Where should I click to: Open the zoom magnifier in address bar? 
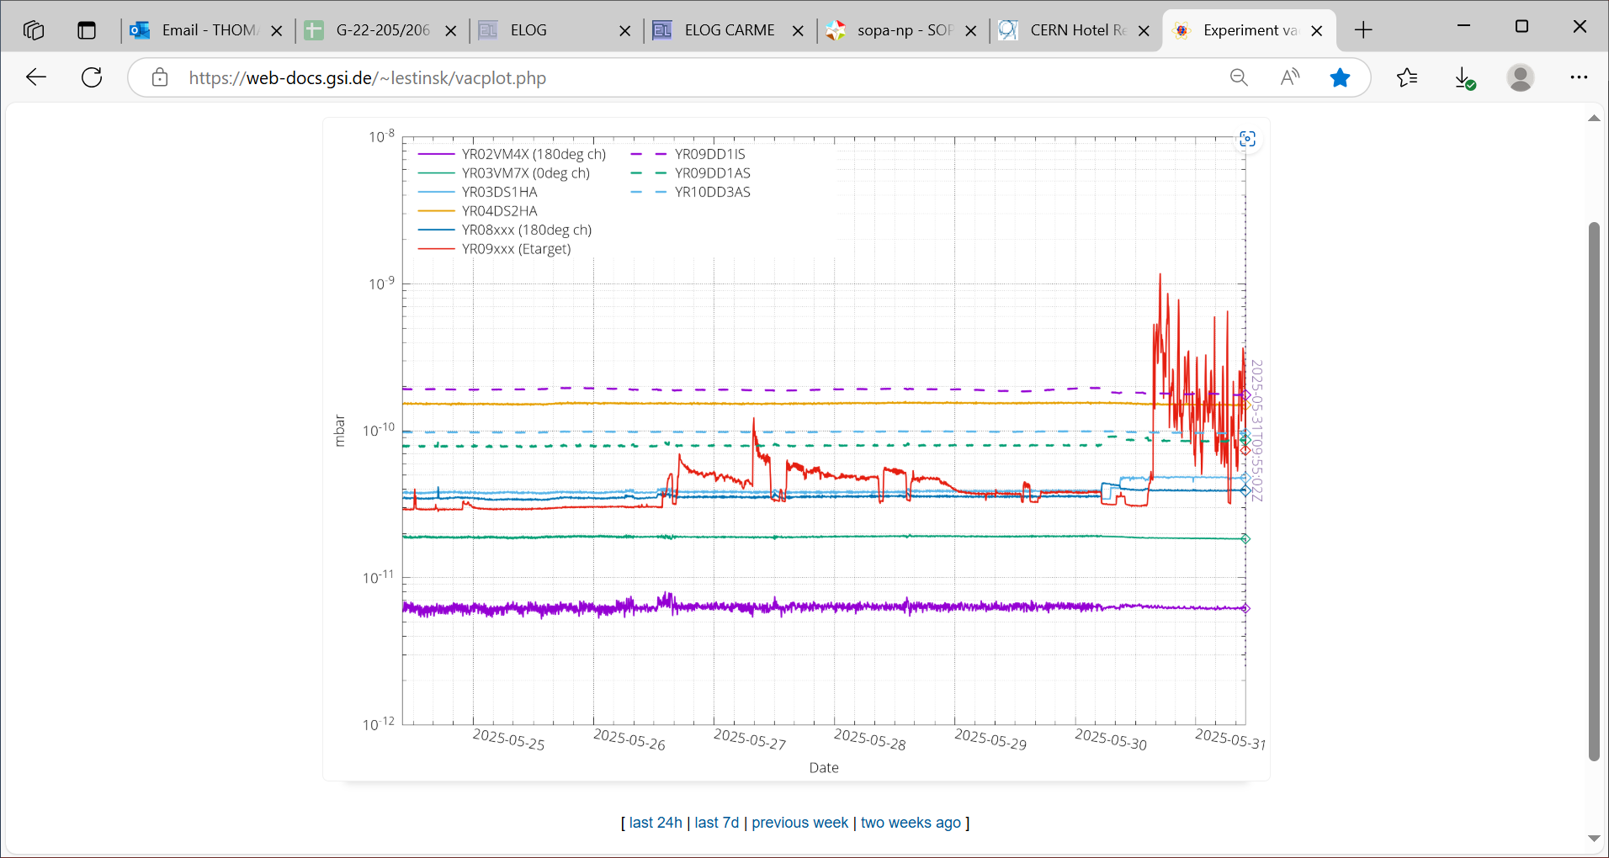coord(1239,78)
